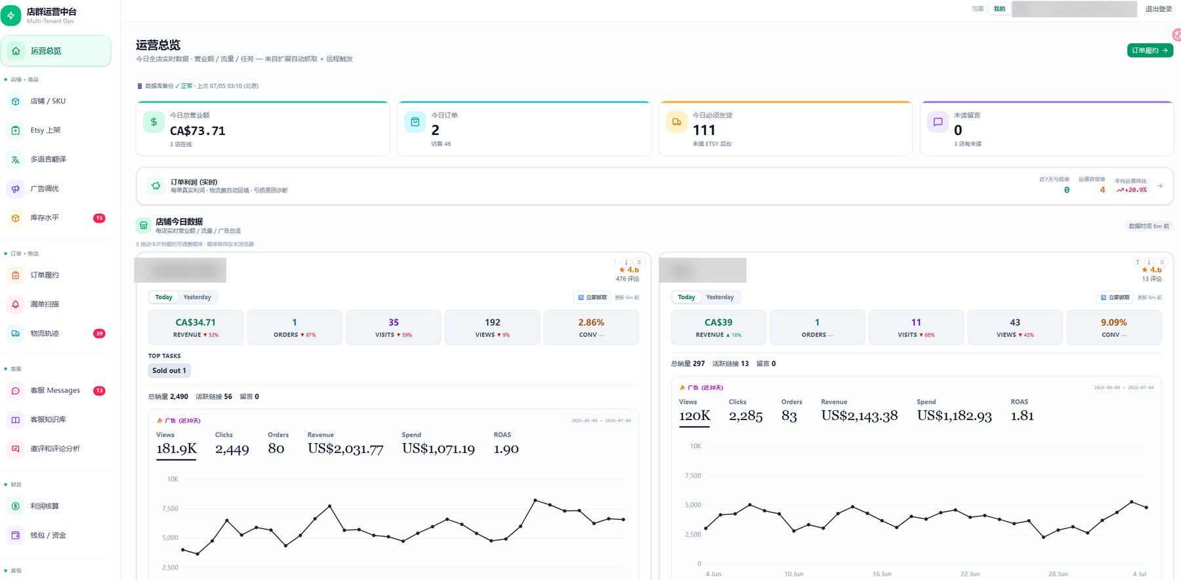Switch to Today in the 13 评论 card

(686, 298)
